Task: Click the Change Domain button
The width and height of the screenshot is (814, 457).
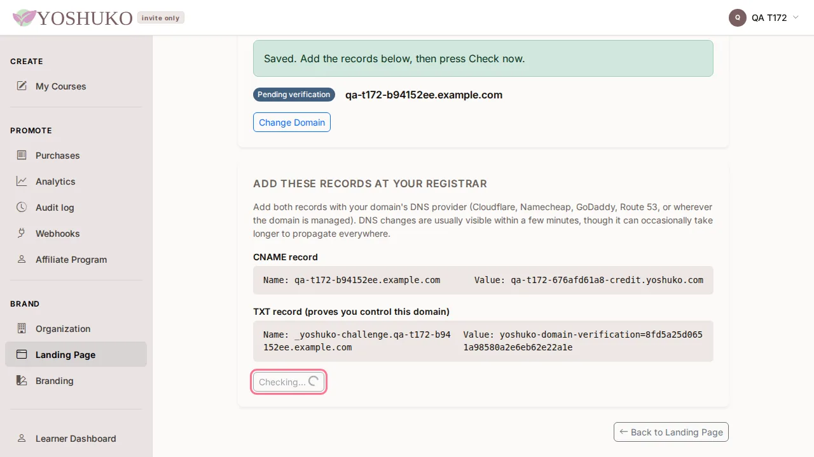Action: (292, 123)
